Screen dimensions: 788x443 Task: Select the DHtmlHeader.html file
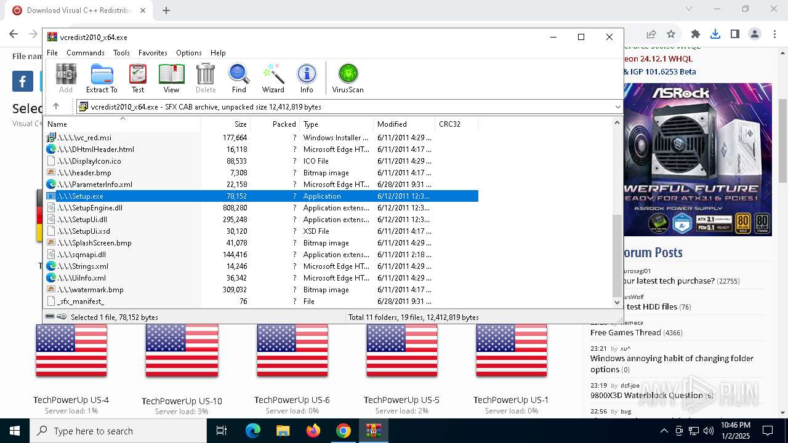point(261,150)
